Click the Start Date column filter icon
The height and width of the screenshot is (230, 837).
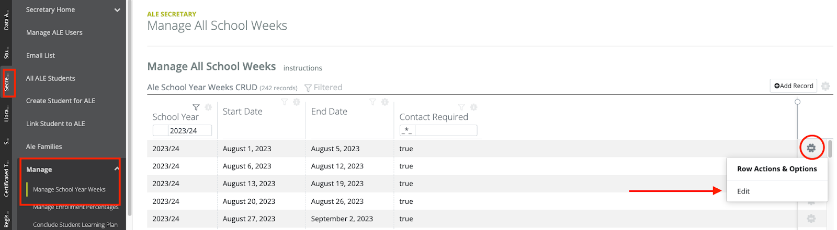coord(285,102)
